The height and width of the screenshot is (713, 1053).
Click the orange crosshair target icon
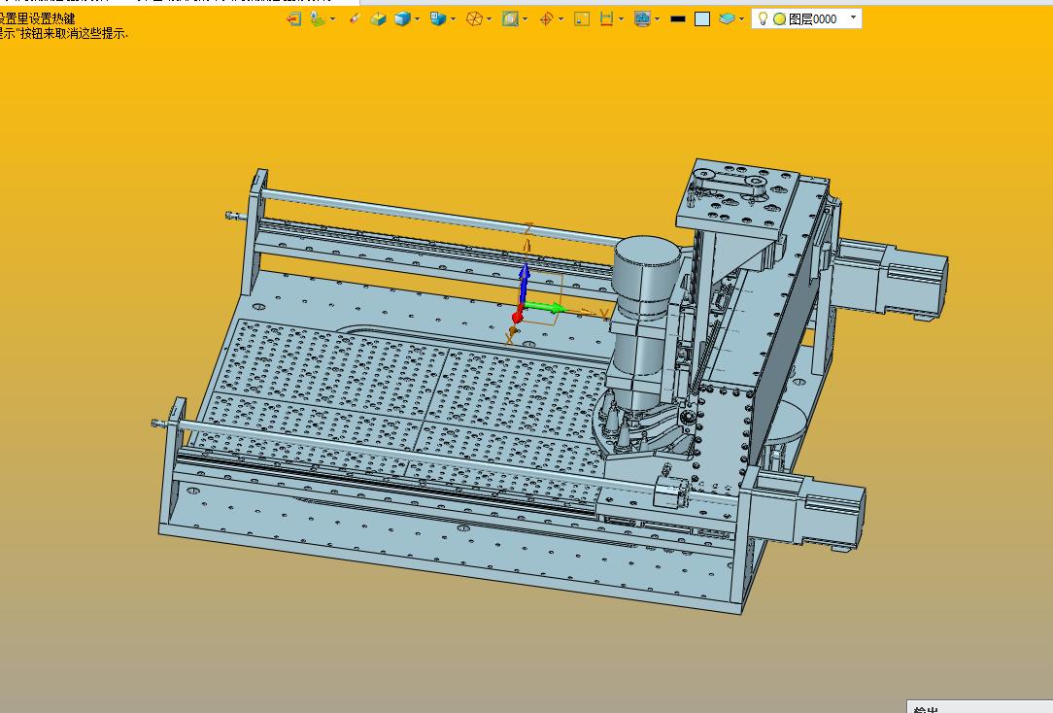(x=546, y=19)
